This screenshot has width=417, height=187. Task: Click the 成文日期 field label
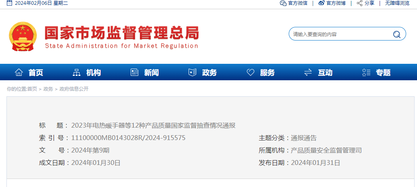pyautogui.click(x=55, y=163)
